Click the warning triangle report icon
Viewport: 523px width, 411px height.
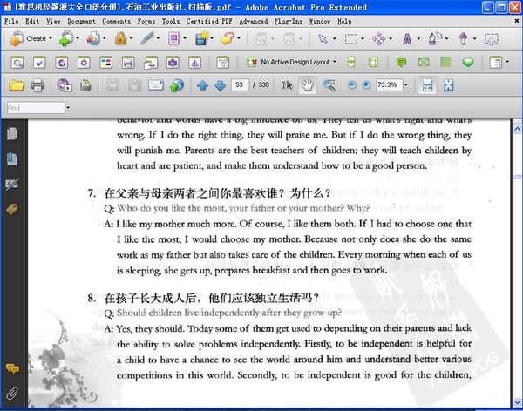tap(194, 63)
